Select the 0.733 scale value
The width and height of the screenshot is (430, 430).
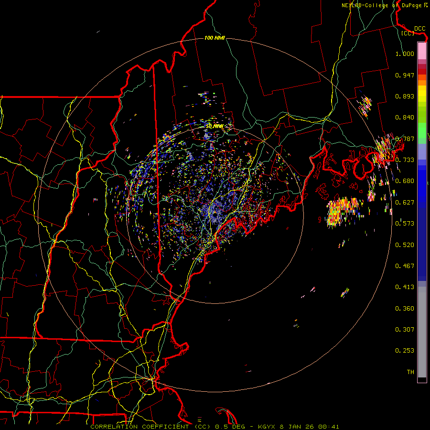point(405,160)
